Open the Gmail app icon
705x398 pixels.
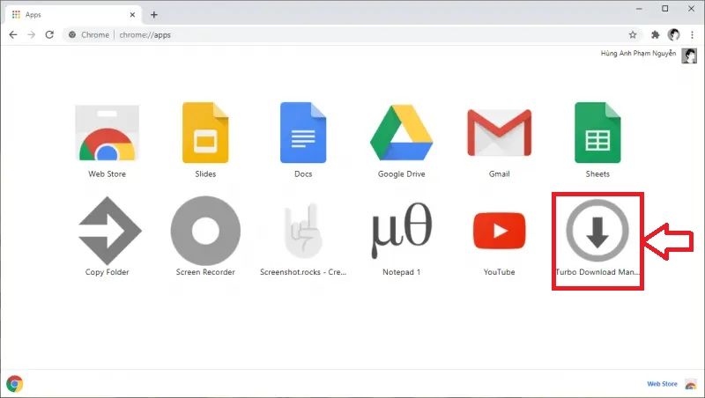point(499,133)
